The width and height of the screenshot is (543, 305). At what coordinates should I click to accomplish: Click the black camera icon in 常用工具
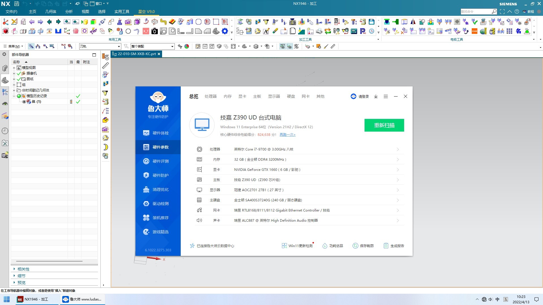(x=154, y=31)
